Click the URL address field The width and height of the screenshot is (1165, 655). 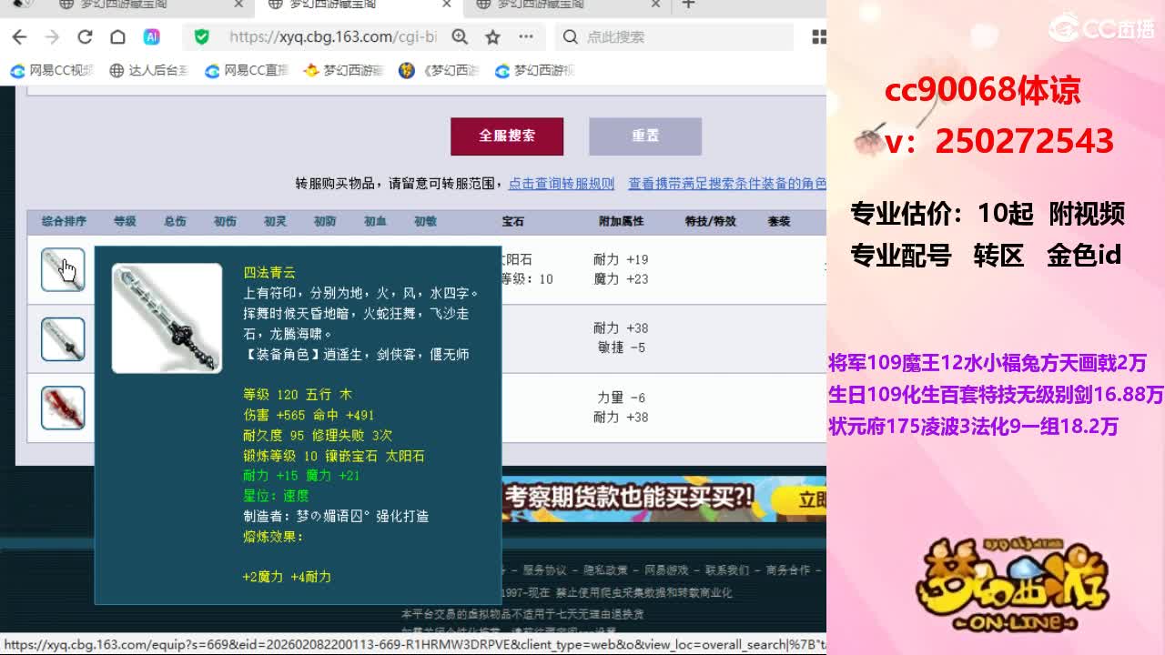(332, 37)
